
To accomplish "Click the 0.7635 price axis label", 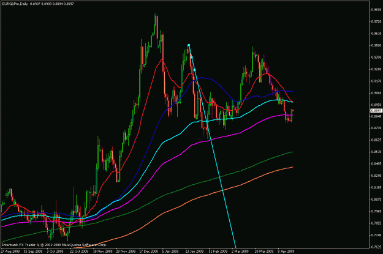I will 376,247.
